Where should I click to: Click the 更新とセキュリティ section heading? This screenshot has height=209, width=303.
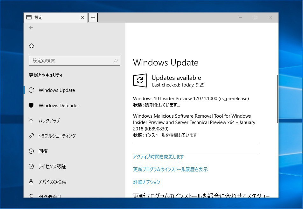pyautogui.click(x=46, y=75)
